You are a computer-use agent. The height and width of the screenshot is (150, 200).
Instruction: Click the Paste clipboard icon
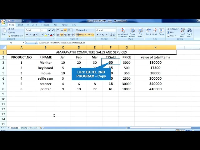pos(4,30)
